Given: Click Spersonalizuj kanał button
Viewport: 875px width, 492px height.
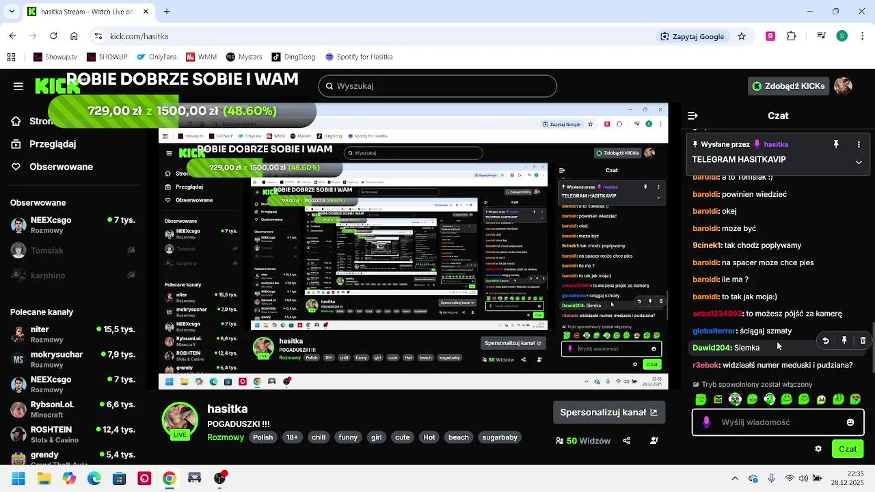Looking at the screenshot, I should pyautogui.click(x=608, y=413).
